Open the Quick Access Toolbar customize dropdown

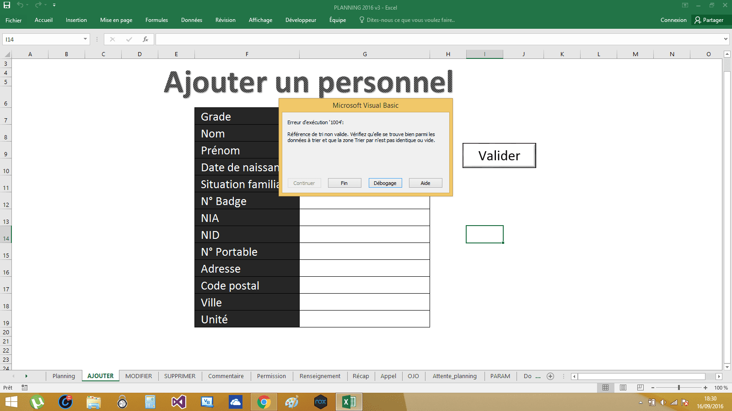54,5
